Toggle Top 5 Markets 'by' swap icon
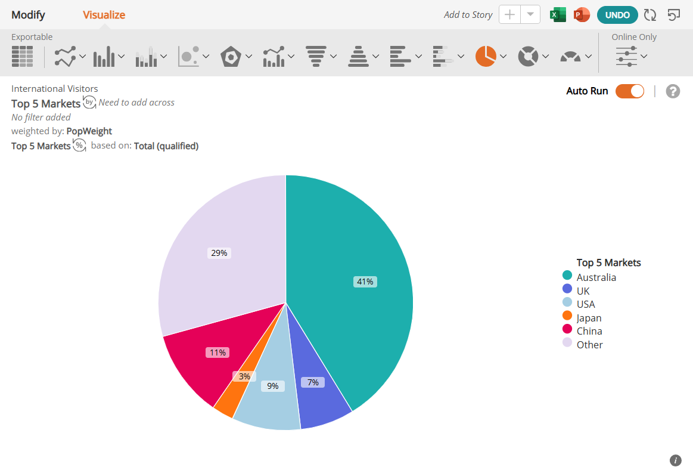Image resolution: width=693 pixels, height=470 pixels. click(89, 102)
